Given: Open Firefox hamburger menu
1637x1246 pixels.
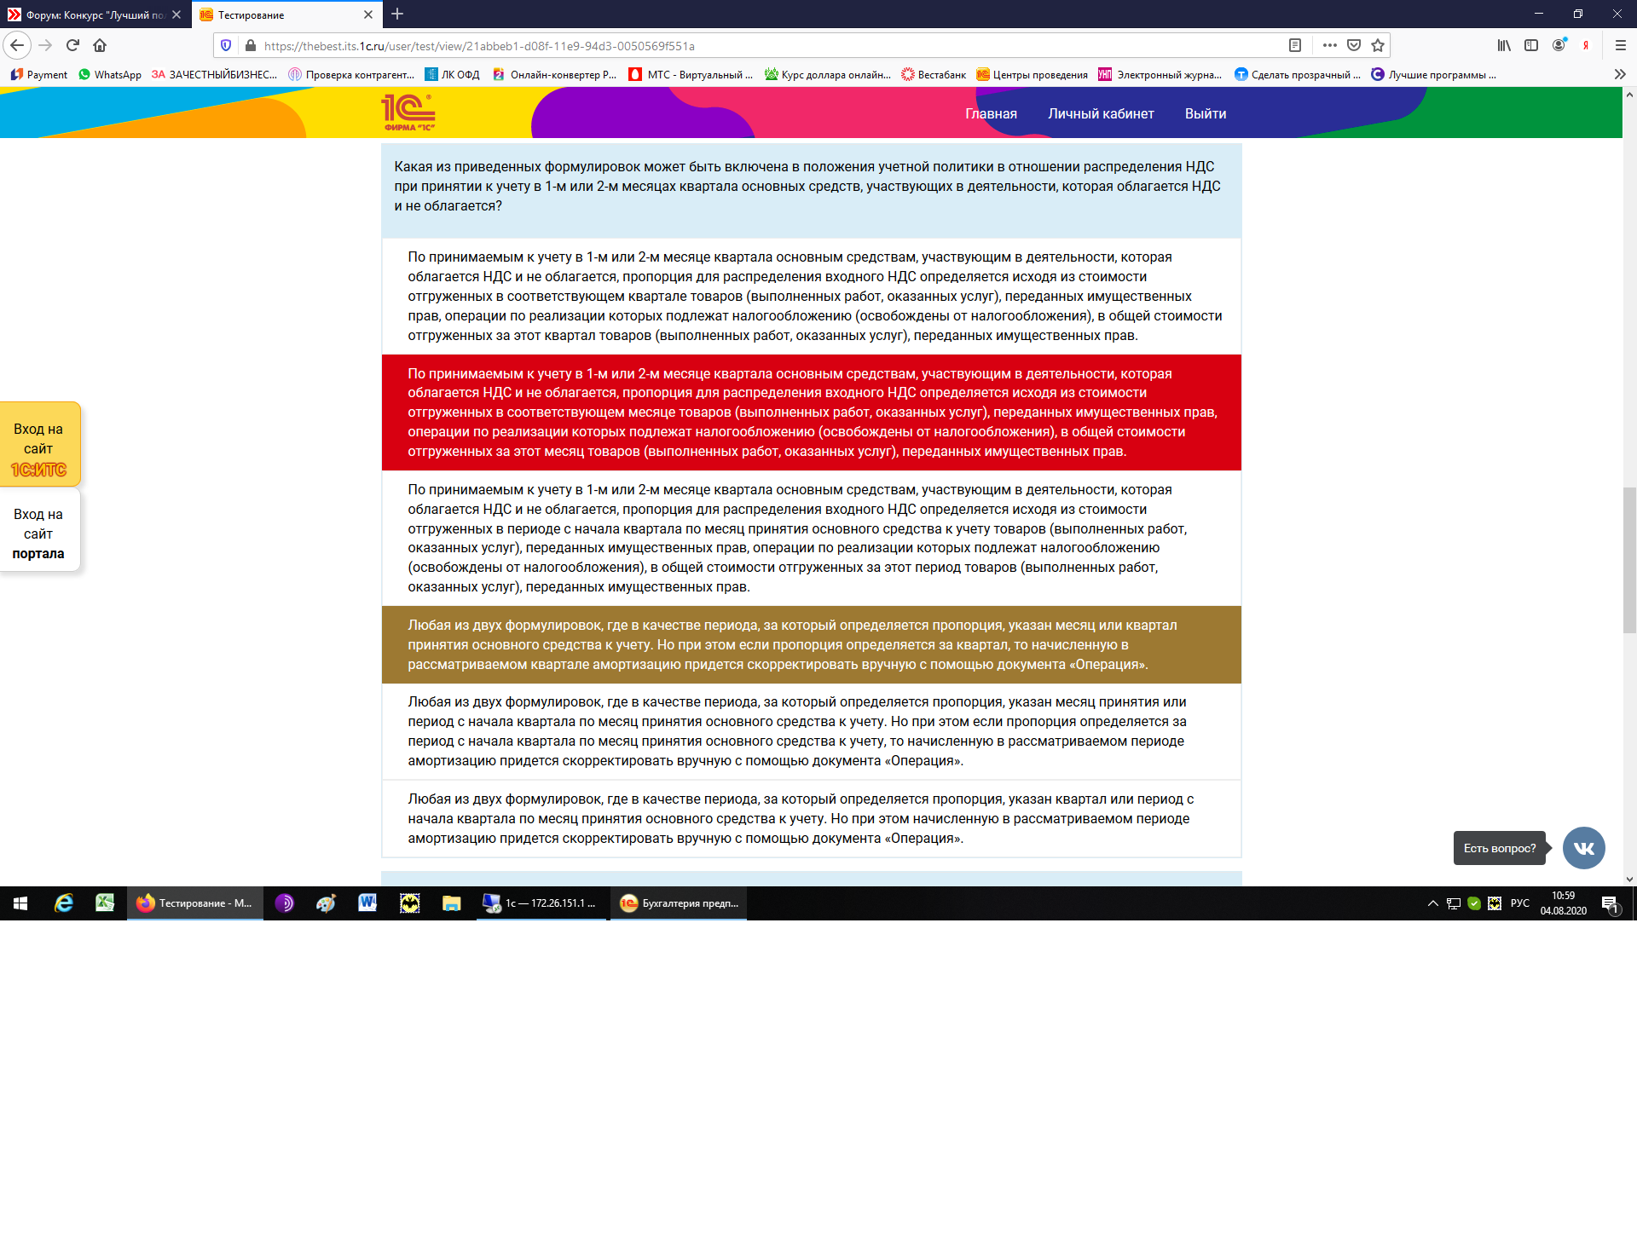Looking at the screenshot, I should [x=1620, y=45].
